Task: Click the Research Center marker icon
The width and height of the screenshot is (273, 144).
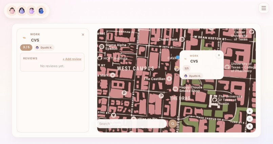Action: pyautogui.click(x=252, y=32)
